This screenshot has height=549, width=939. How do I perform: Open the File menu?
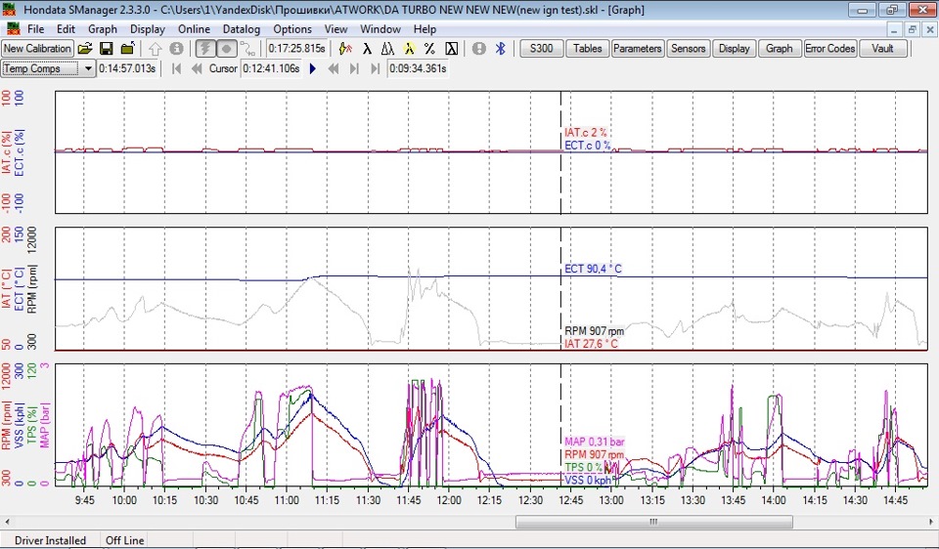coord(35,28)
